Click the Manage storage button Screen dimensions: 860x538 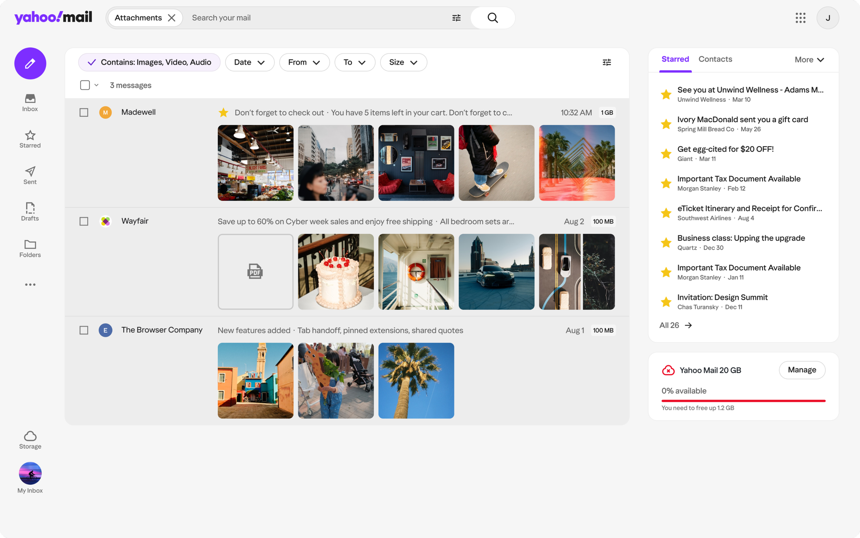pos(802,370)
